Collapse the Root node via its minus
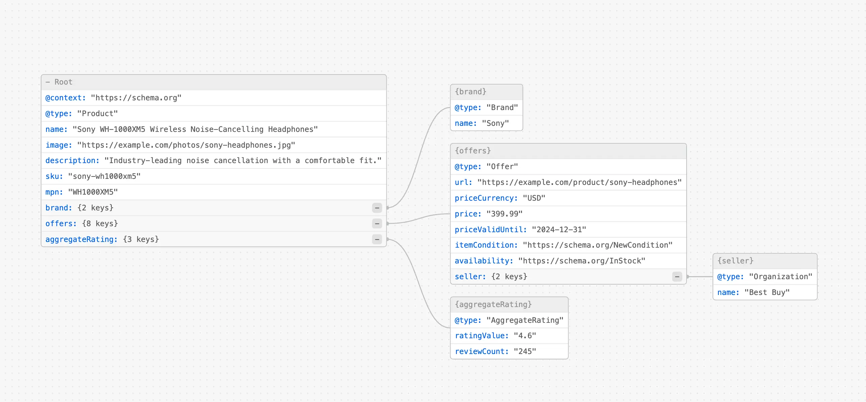The image size is (866, 402). [x=48, y=82]
